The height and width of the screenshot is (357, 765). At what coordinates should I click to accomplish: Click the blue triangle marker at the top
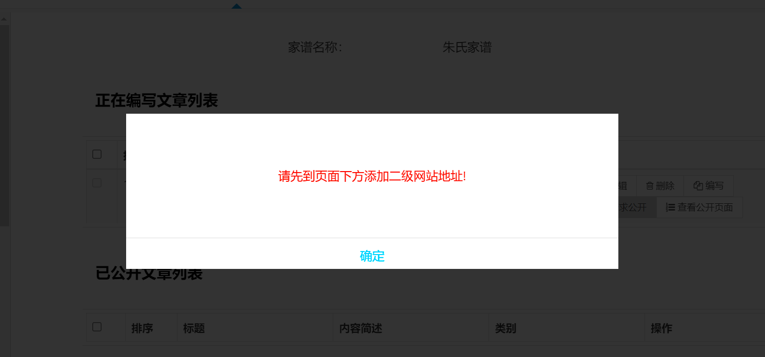(236, 6)
